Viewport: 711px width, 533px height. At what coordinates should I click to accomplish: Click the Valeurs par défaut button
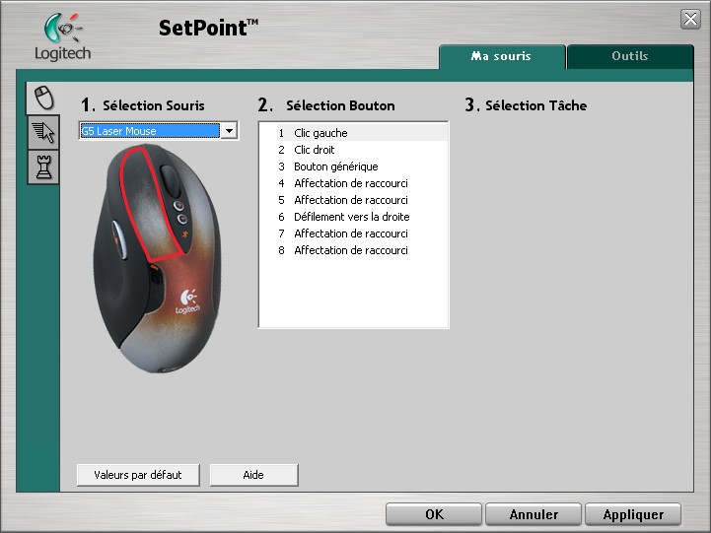[138, 475]
